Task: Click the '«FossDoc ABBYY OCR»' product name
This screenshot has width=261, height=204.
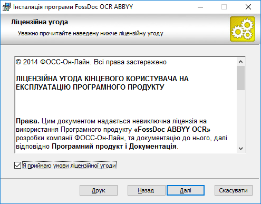Action: (172, 130)
